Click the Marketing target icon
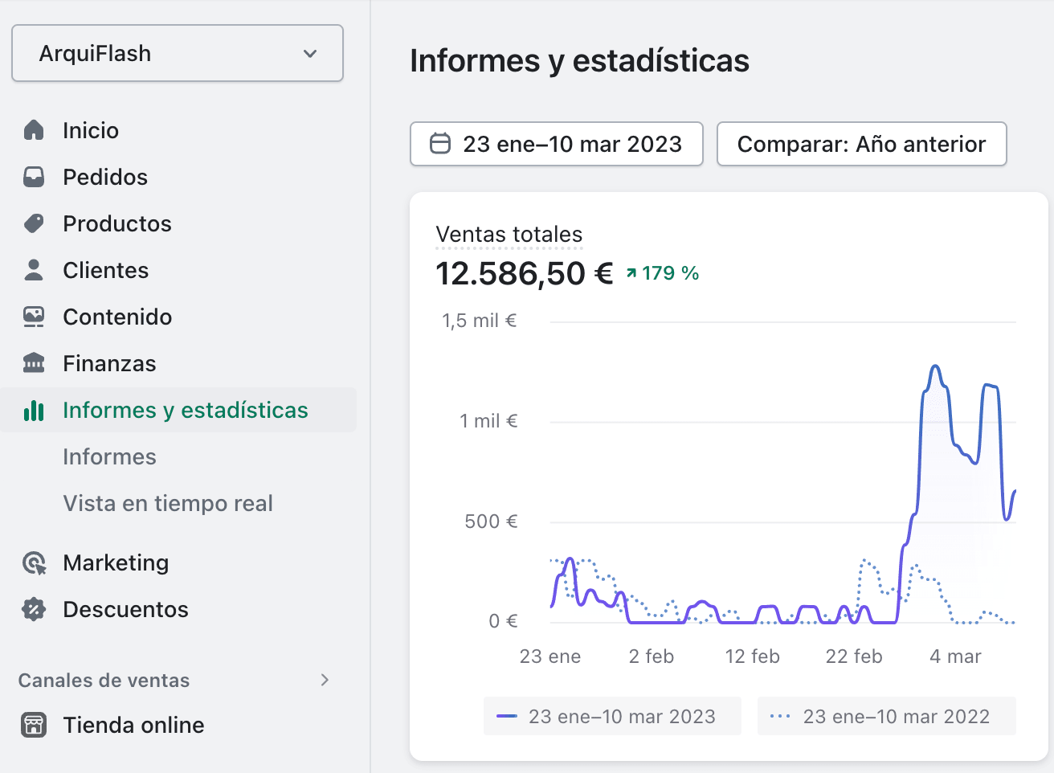This screenshot has width=1054, height=773. point(34,563)
